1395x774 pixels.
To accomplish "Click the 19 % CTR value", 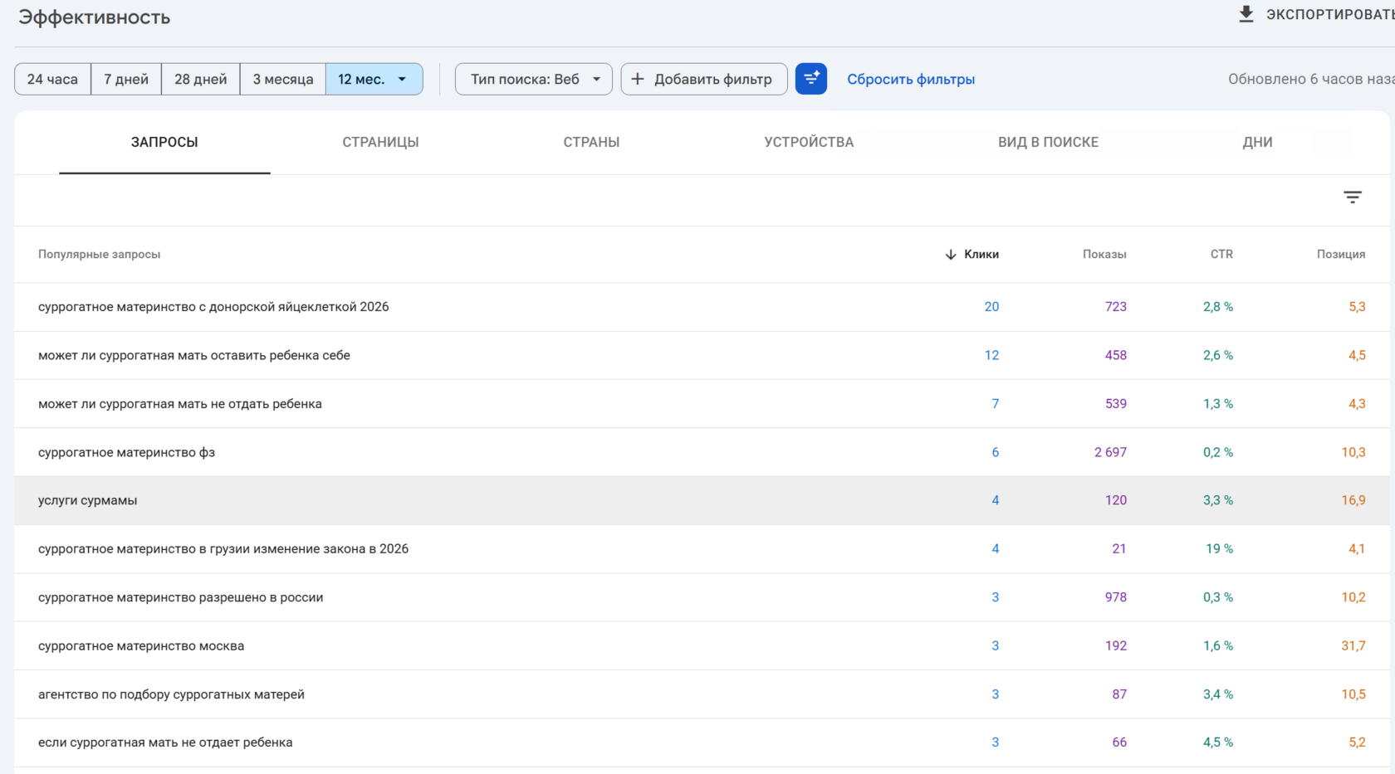I will pyautogui.click(x=1219, y=548).
